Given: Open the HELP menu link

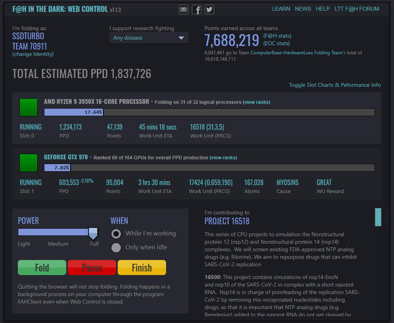Looking at the screenshot, I should click(x=323, y=9).
